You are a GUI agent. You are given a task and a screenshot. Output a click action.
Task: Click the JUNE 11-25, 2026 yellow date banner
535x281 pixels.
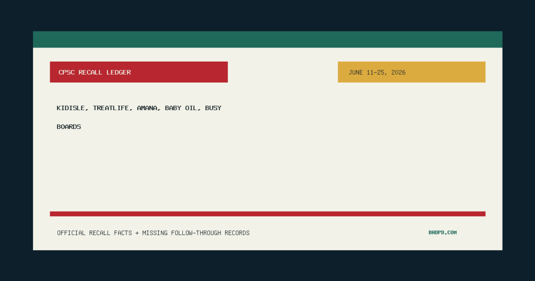(x=412, y=72)
